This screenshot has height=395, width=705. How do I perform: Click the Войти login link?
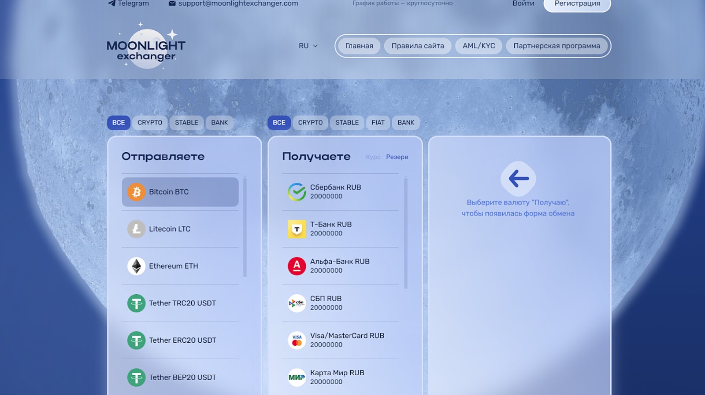(523, 4)
